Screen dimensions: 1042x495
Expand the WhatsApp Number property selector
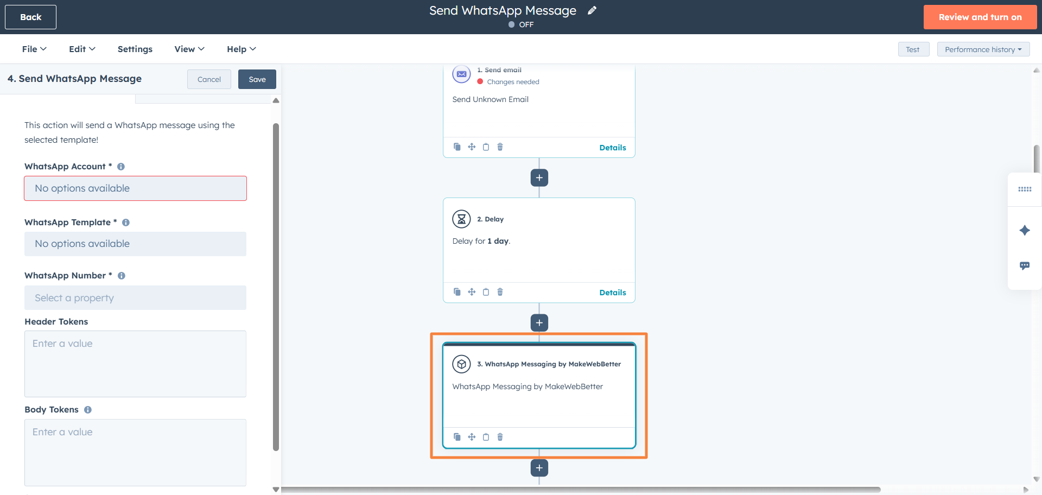[x=135, y=298]
